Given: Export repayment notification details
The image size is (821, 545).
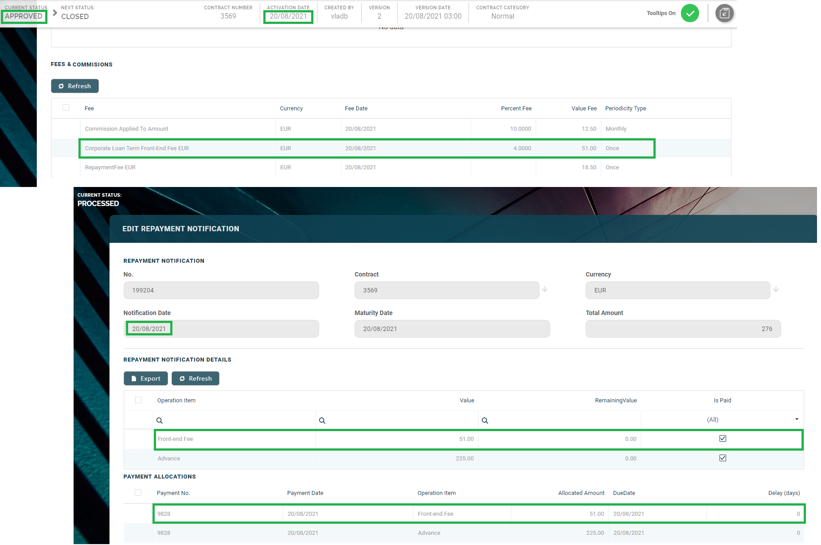Looking at the screenshot, I should [145, 378].
